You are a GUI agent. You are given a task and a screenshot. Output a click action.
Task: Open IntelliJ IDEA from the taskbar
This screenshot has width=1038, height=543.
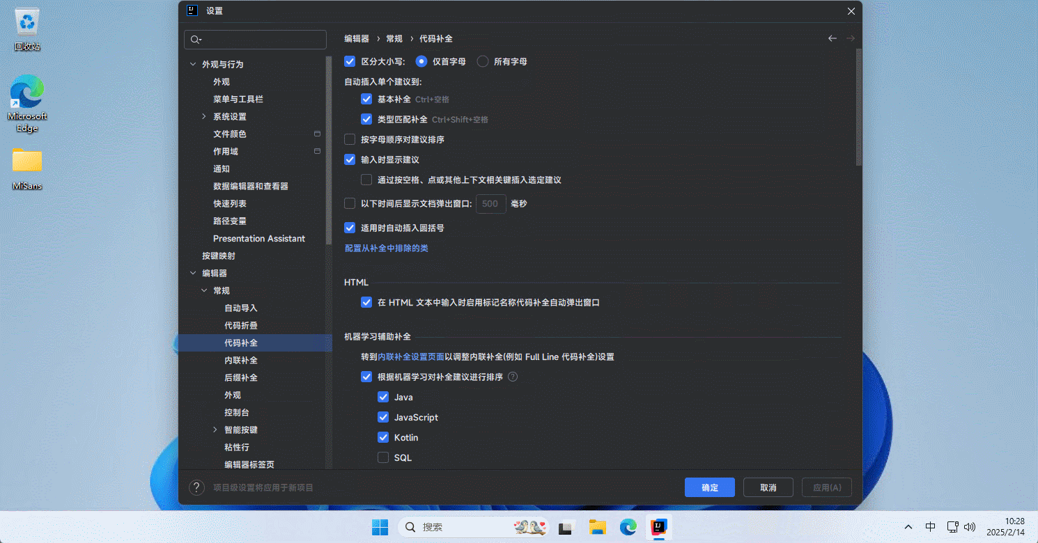(659, 527)
